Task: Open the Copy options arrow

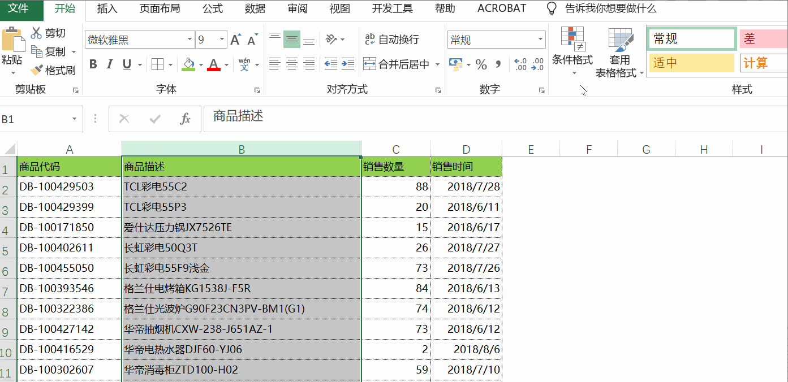Action: click(x=74, y=52)
